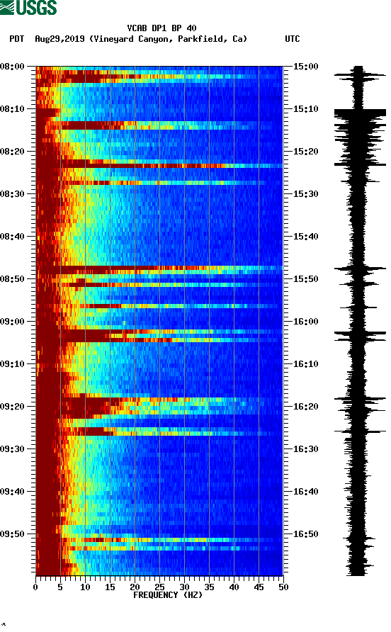Click the '45' frequency axis tick label

[259, 587]
